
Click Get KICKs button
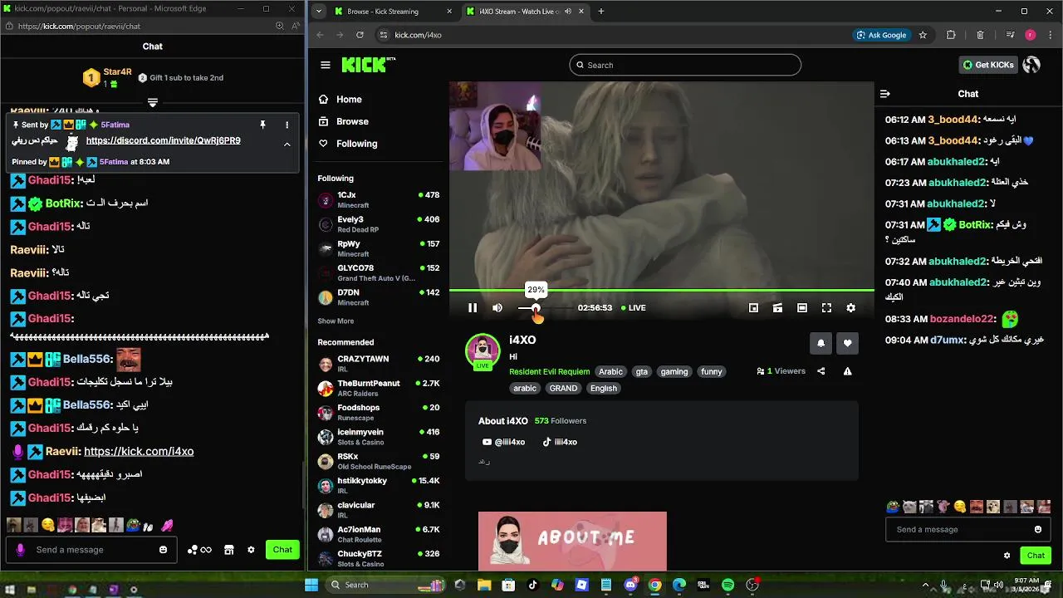(987, 65)
